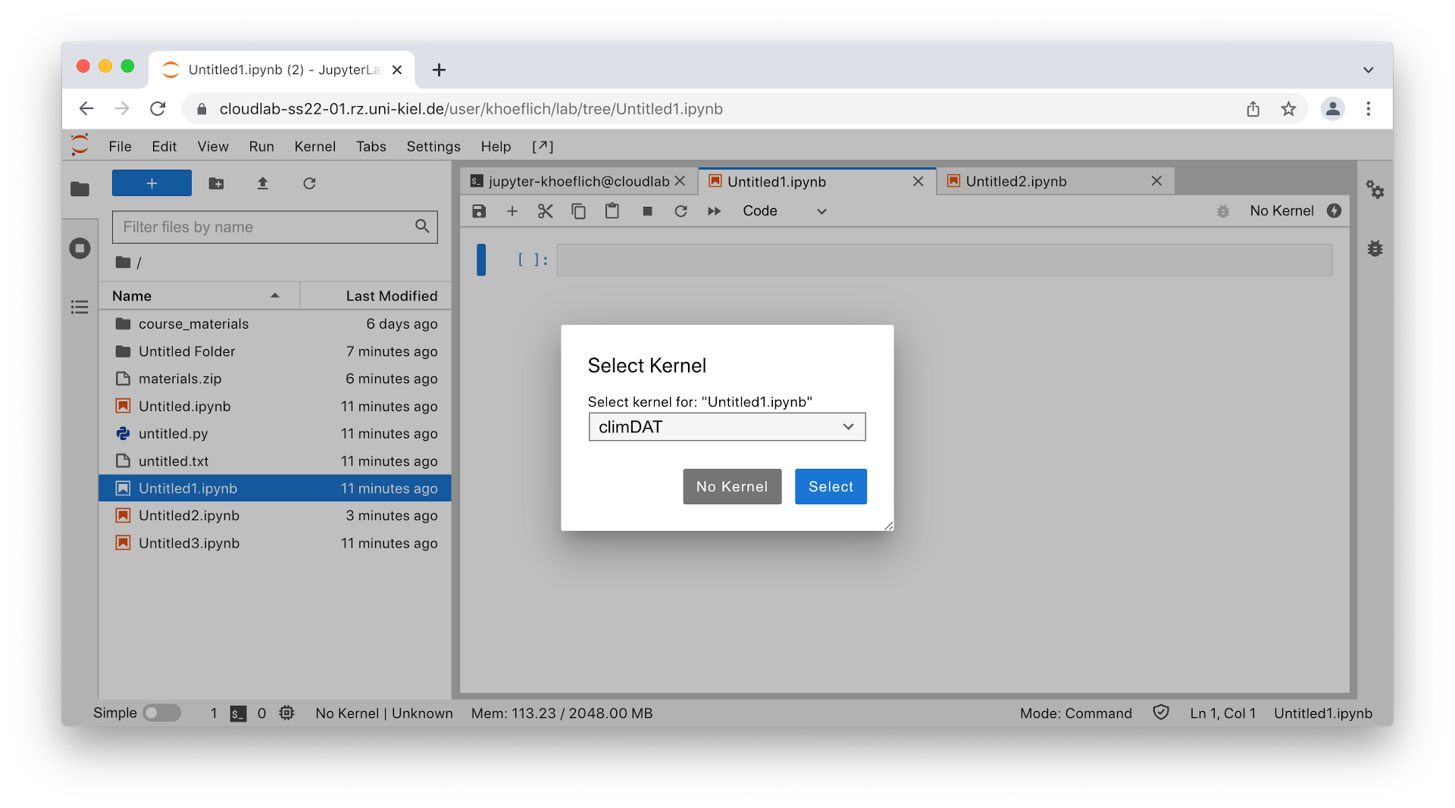The width and height of the screenshot is (1455, 808).
Task: Open the climDAT kernel dropdown
Action: pos(726,427)
